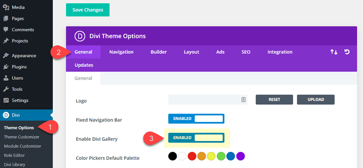The height and width of the screenshot is (168, 363).
Task: Click the Media icon in sidebar
Action: click(x=6, y=7)
